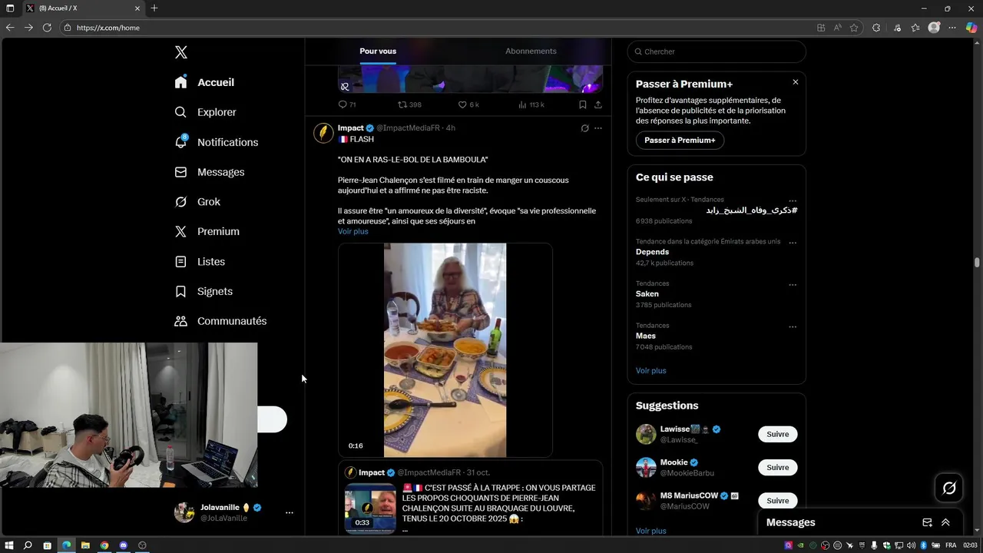Open browser extensions puzzle icon

point(876,28)
